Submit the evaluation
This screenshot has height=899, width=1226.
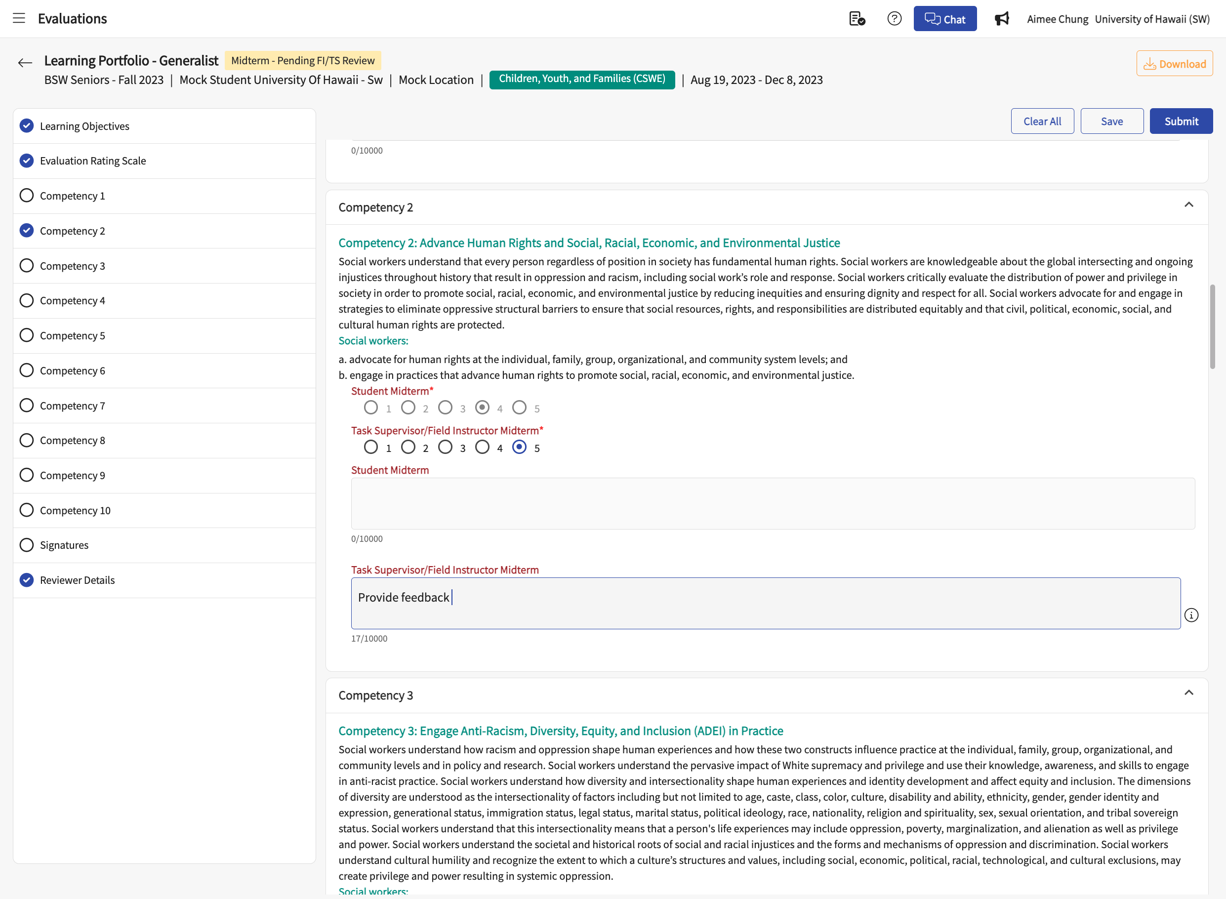coord(1181,121)
